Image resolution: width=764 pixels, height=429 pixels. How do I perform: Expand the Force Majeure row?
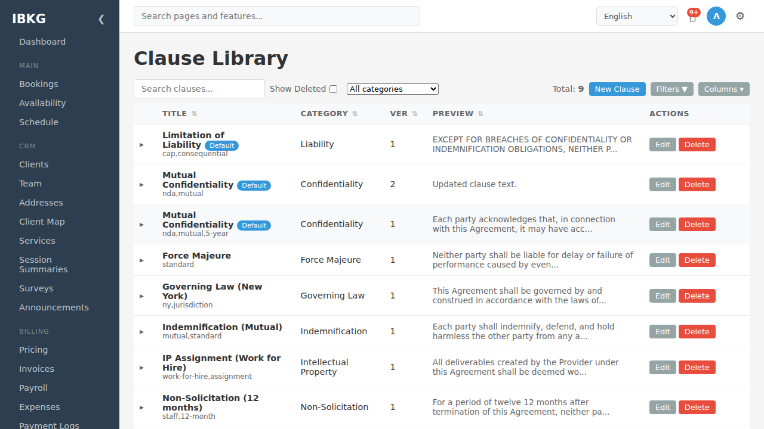pos(142,260)
